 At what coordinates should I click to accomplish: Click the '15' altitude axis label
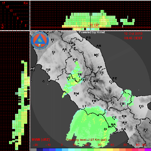7,7
